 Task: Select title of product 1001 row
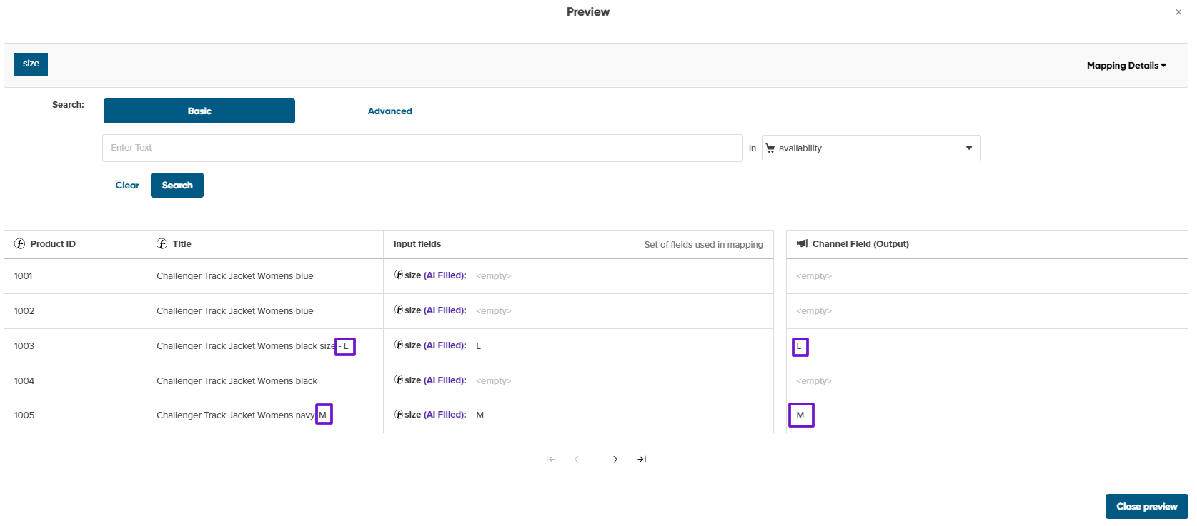[x=235, y=276]
